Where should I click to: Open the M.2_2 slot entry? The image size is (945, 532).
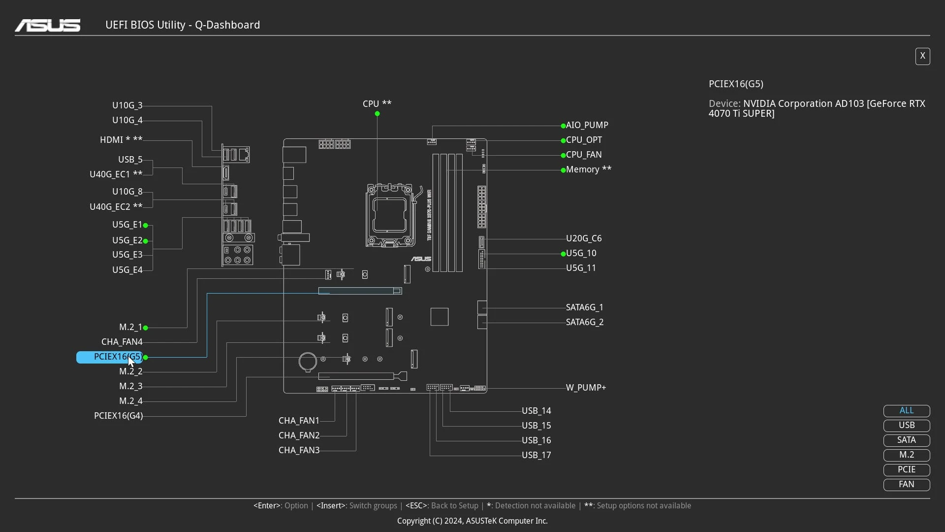pyautogui.click(x=130, y=371)
